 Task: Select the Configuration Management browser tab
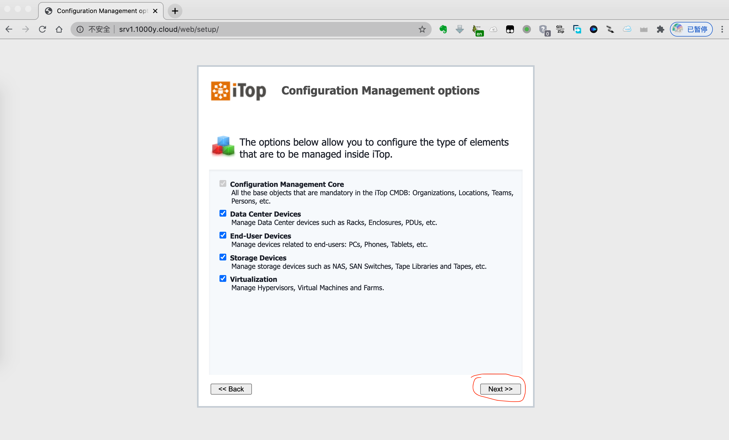[101, 11]
